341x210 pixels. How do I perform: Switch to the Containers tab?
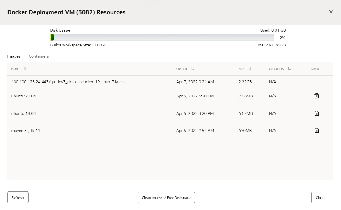click(39, 56)
